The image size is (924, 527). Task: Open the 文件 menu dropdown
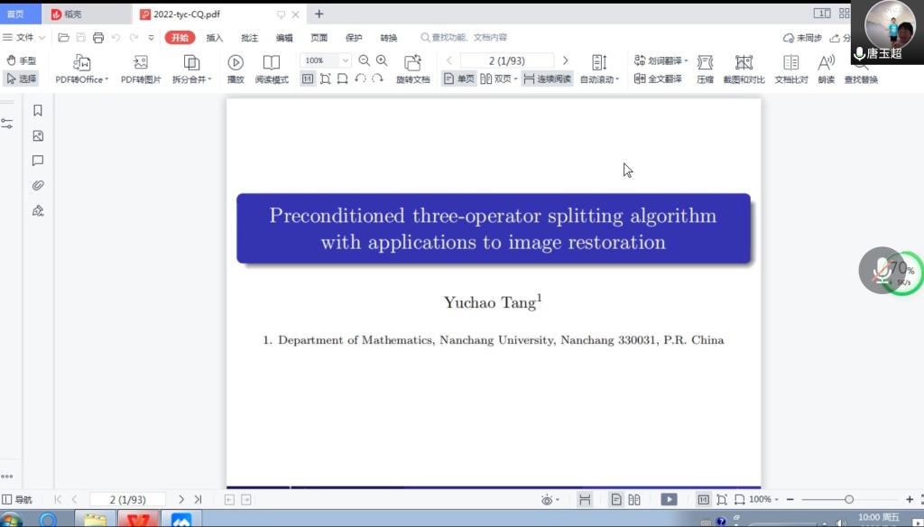[24, 38]
